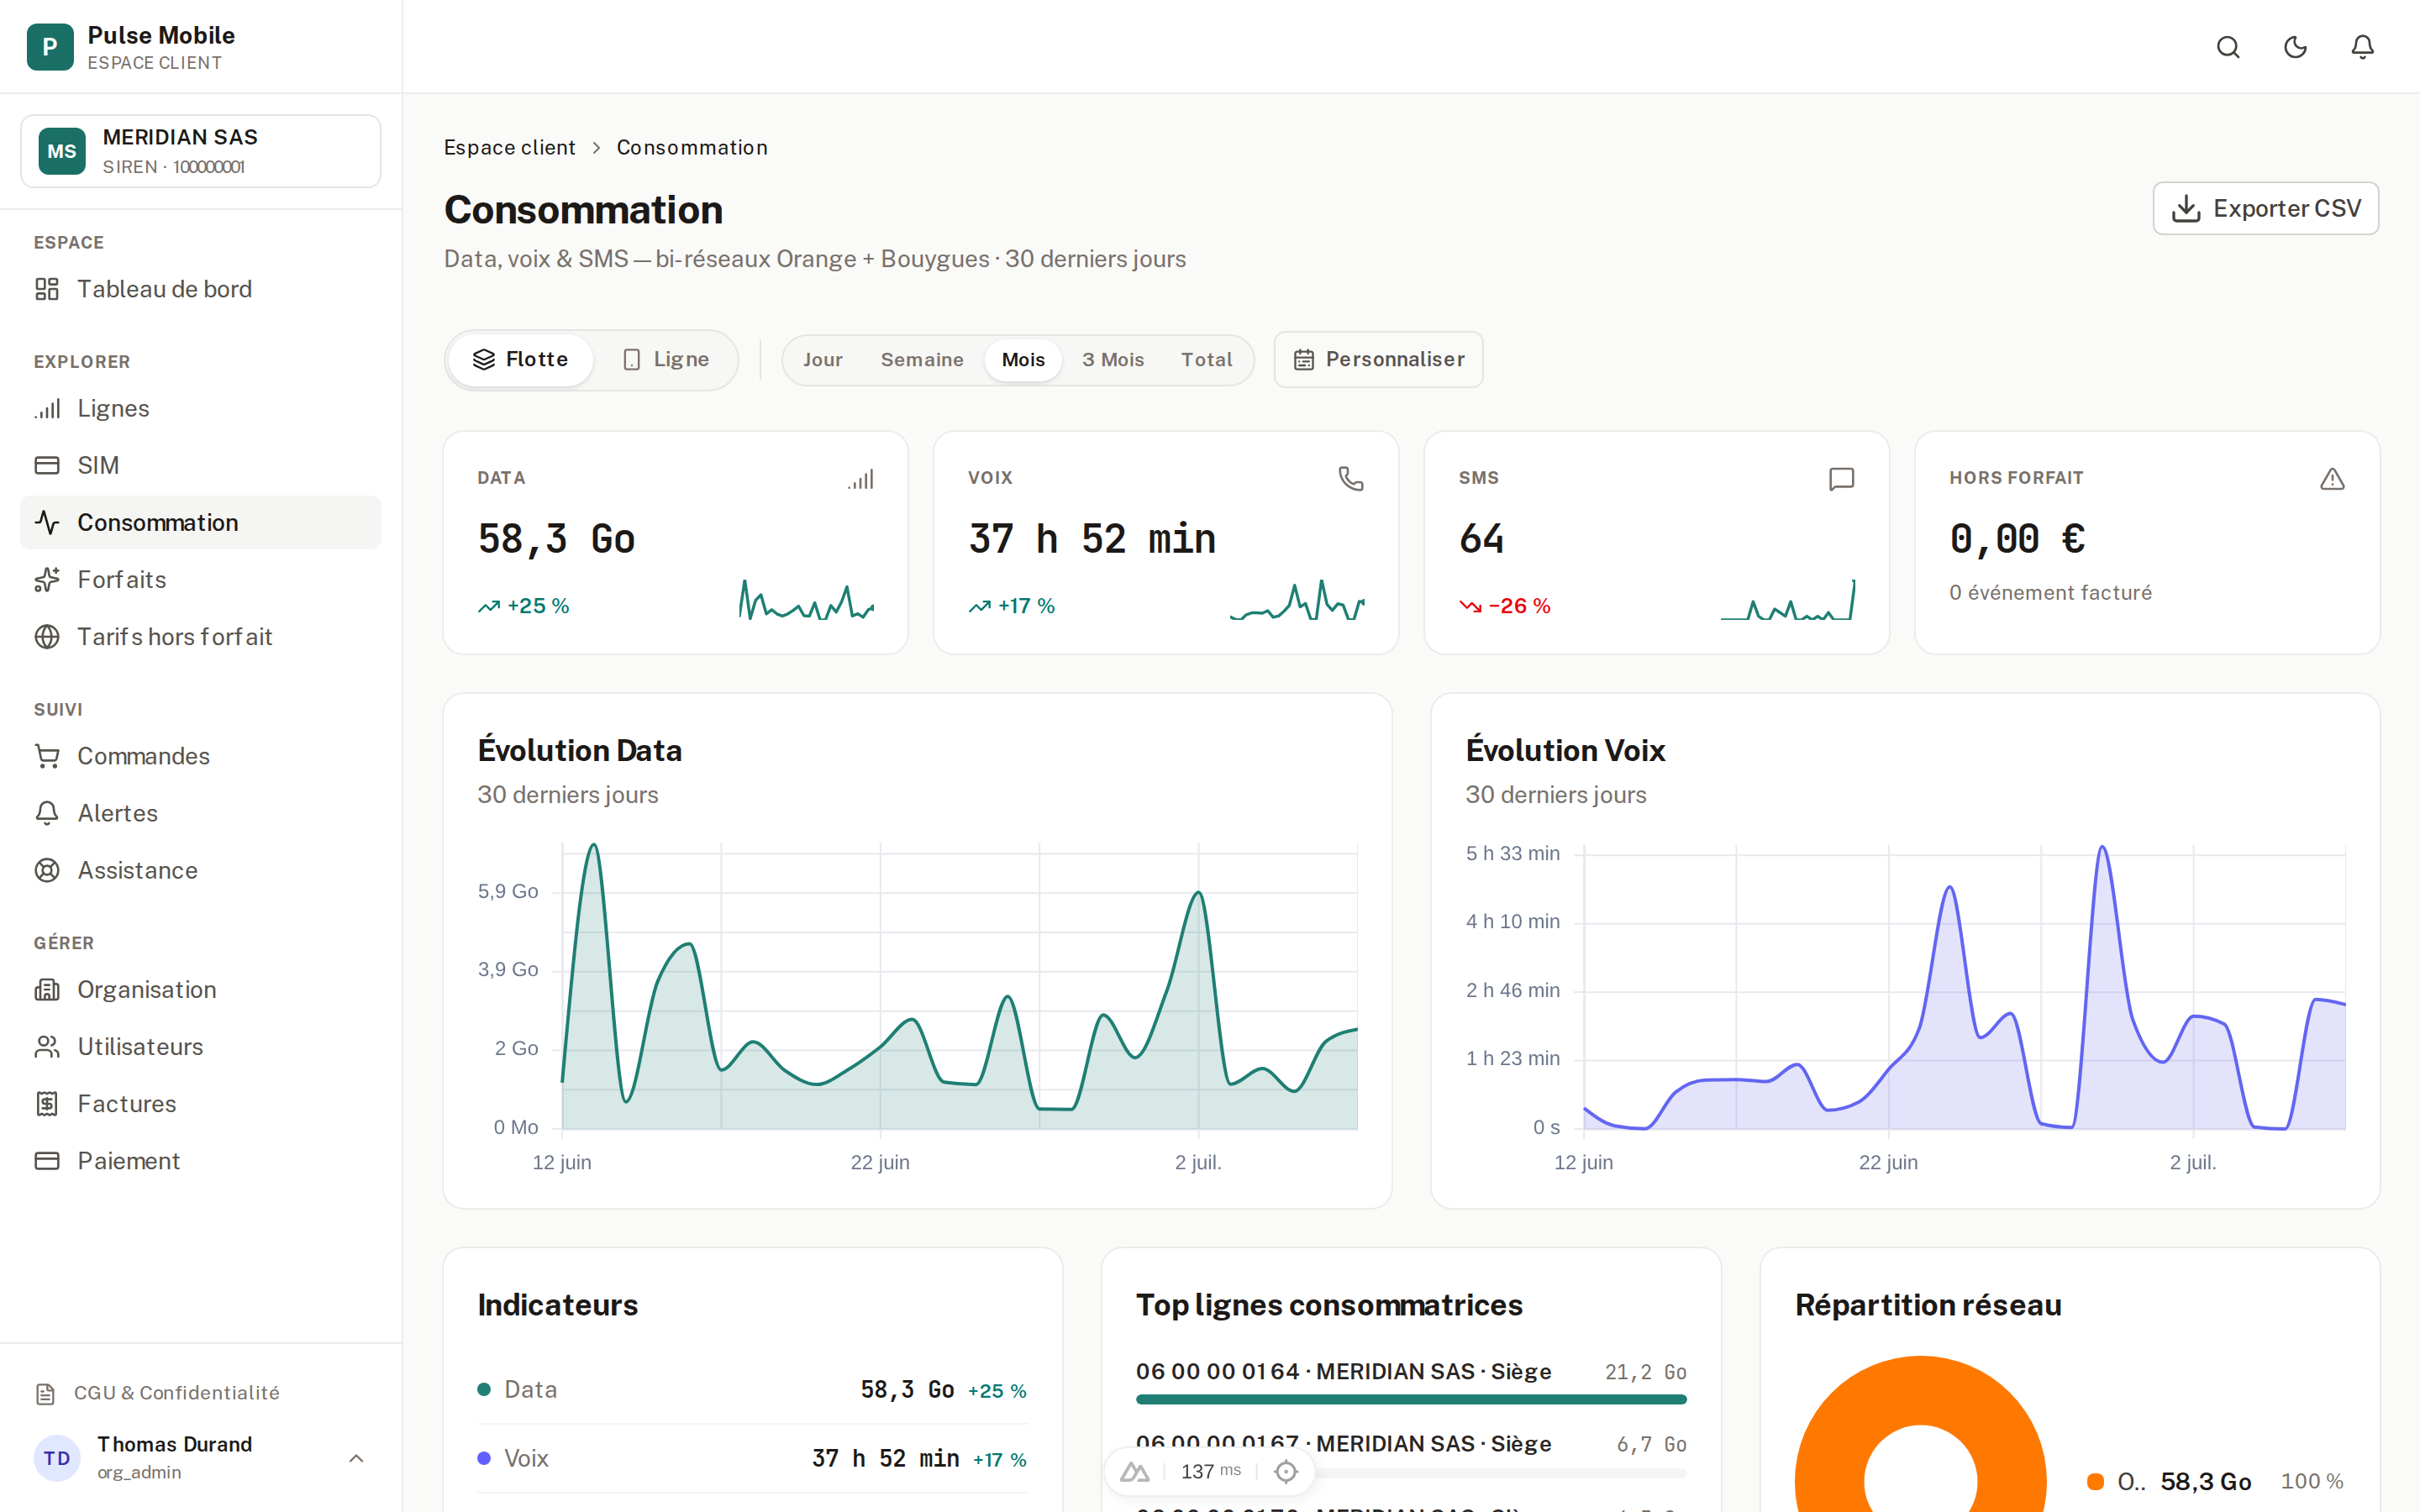Screen dimensions: 2420x1512
Task: Open notifications bell in top bar
Action: 2362,47
